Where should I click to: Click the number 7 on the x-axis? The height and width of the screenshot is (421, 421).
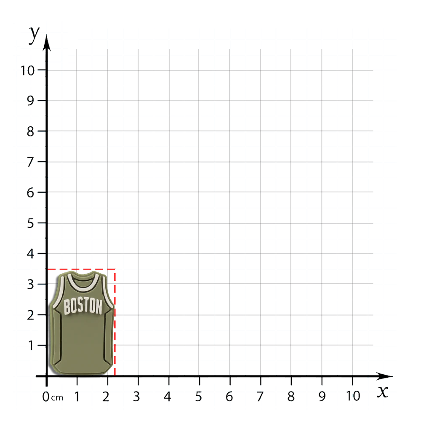(260, 396)
